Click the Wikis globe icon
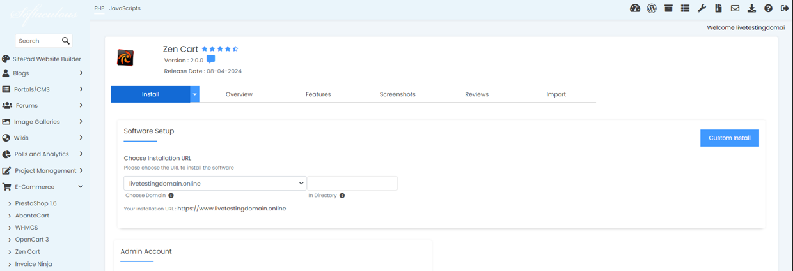 click(x=6, y=138)
